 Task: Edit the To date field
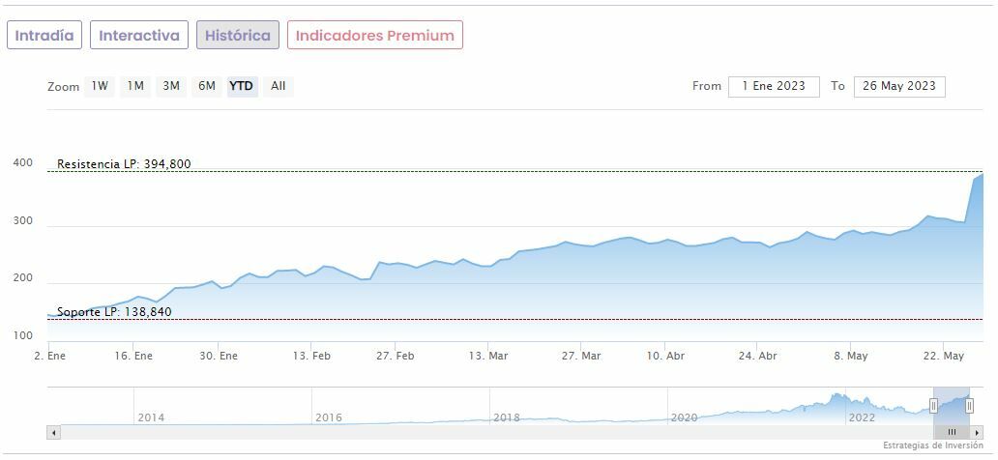coord(899,86)
